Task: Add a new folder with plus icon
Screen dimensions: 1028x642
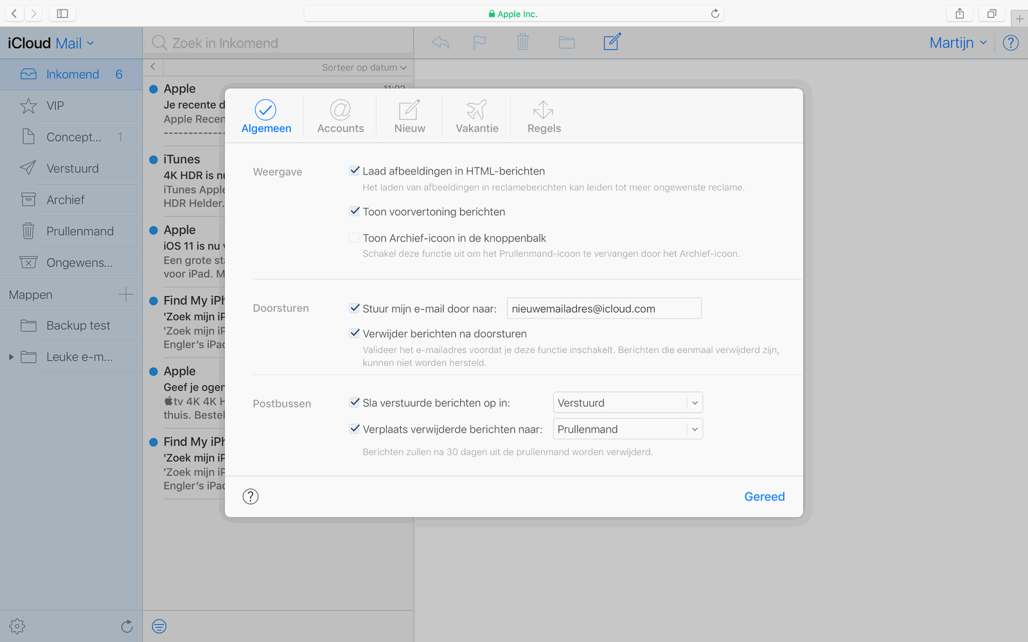Action: click(126, 295)
